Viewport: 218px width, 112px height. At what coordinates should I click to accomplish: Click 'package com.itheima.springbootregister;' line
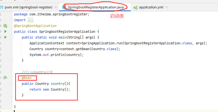click(52, 14)
